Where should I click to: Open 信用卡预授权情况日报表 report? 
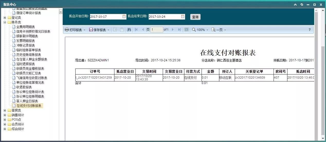click(x=33, y=31)
